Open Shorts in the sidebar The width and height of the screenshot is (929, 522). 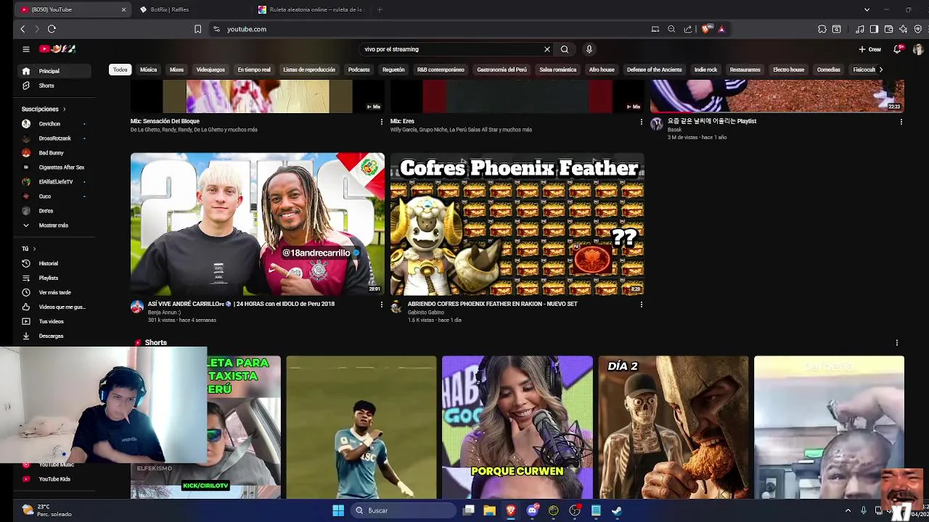tap(54, 86)
